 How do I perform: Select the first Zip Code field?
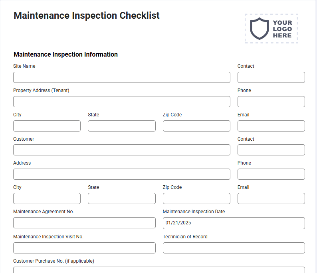pyautogui.click(x=196, y=126)
